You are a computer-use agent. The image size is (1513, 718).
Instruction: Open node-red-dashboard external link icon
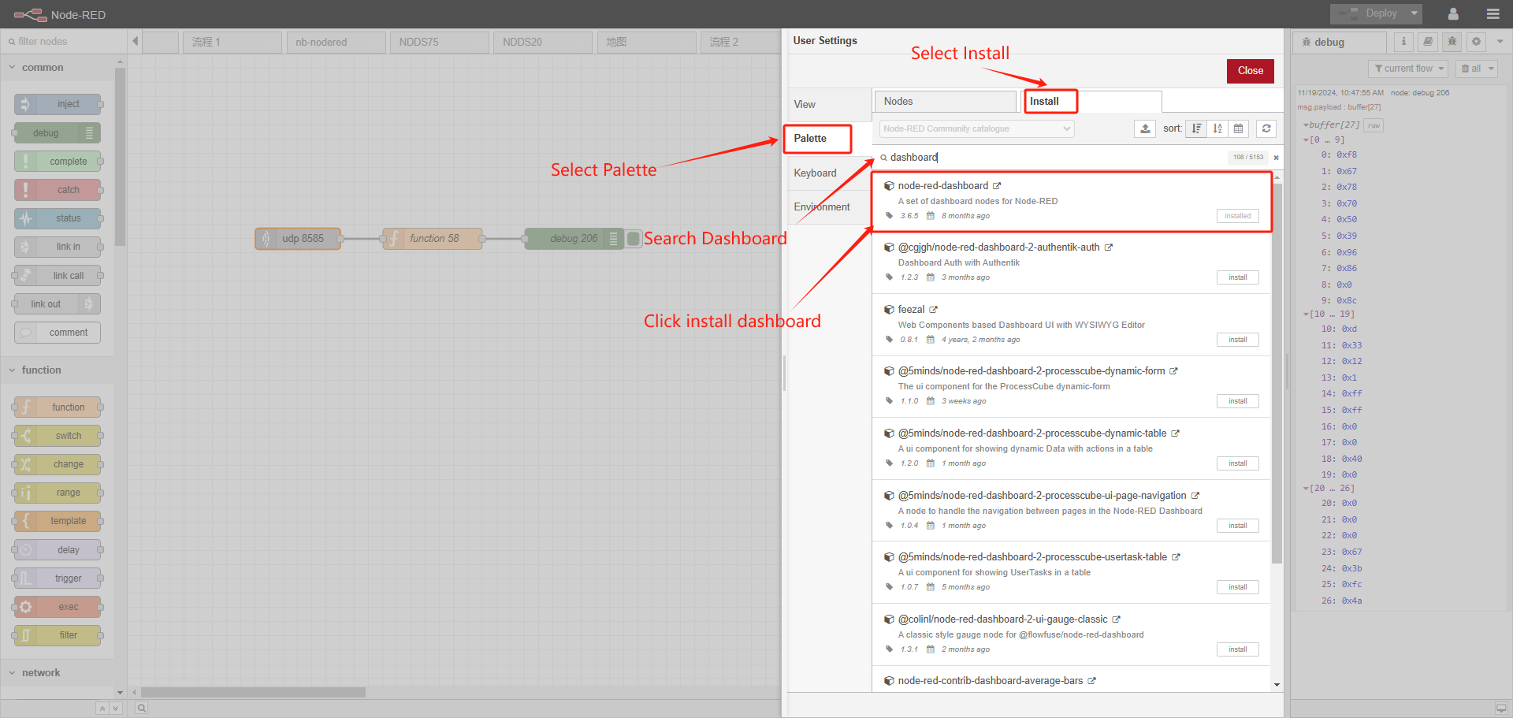(997, 186)
